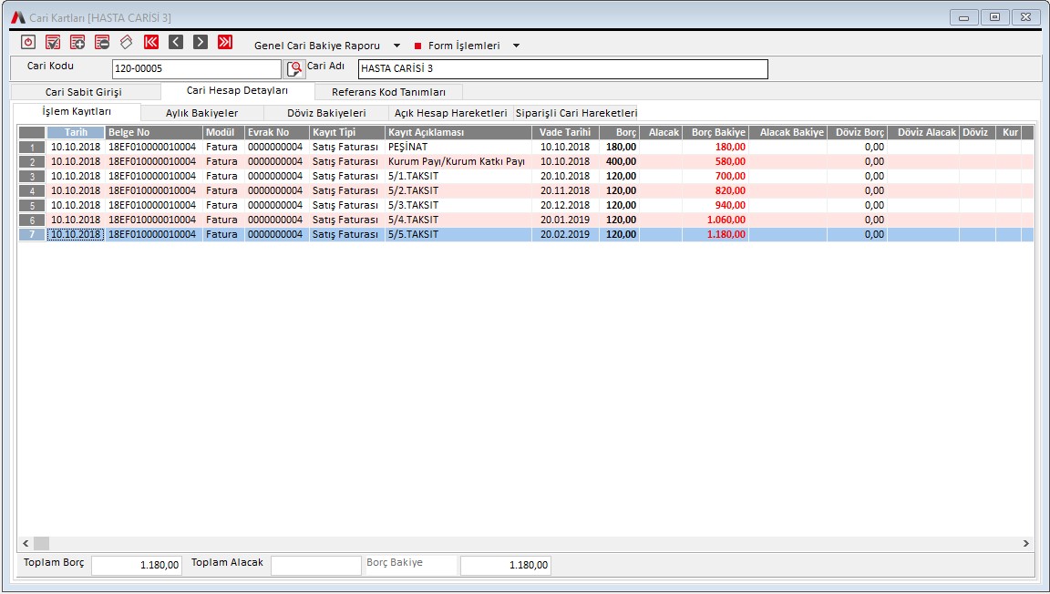The height and width of the screenshot is (594, 1050).
Task: Select the 5/5.TAKSIT row cell
Action: click(x=458, y=234)
